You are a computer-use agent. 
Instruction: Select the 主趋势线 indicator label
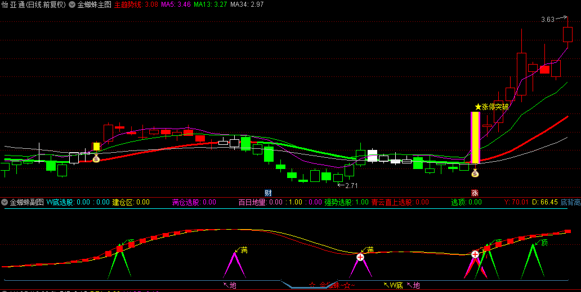pyautogui.click(x=128, y=4)
